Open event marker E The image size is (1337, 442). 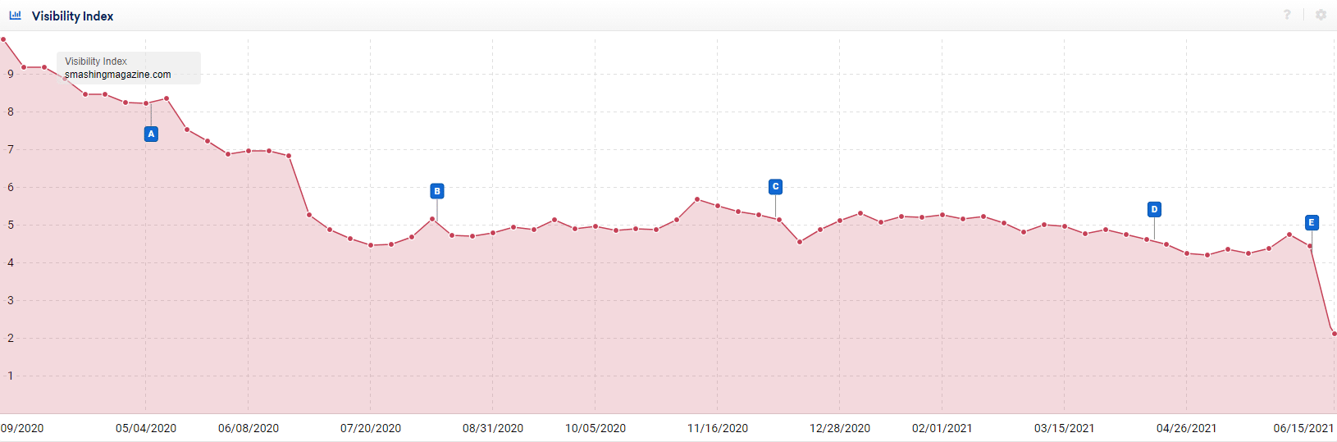pyautogui.click(x=1311, y=222)
